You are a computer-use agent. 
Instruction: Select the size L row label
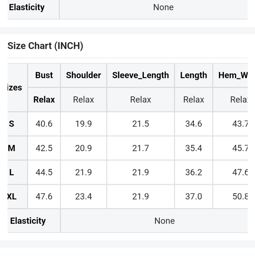[x=12, y=172]
